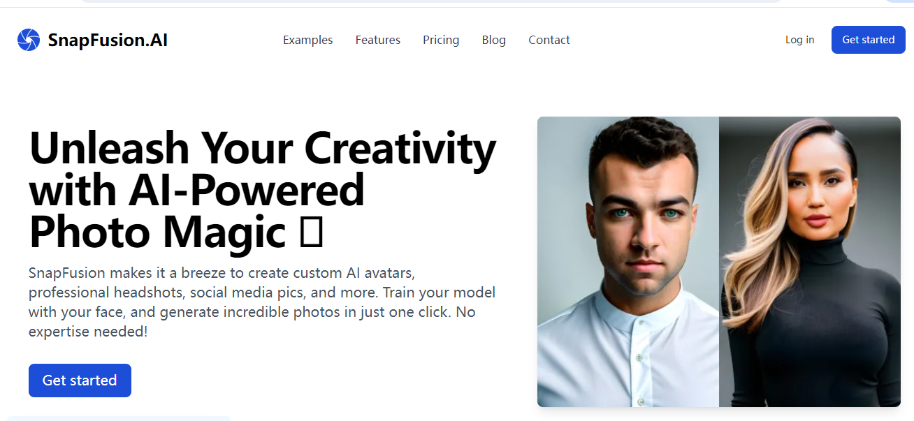Visit the Blog page

[493, 40]
